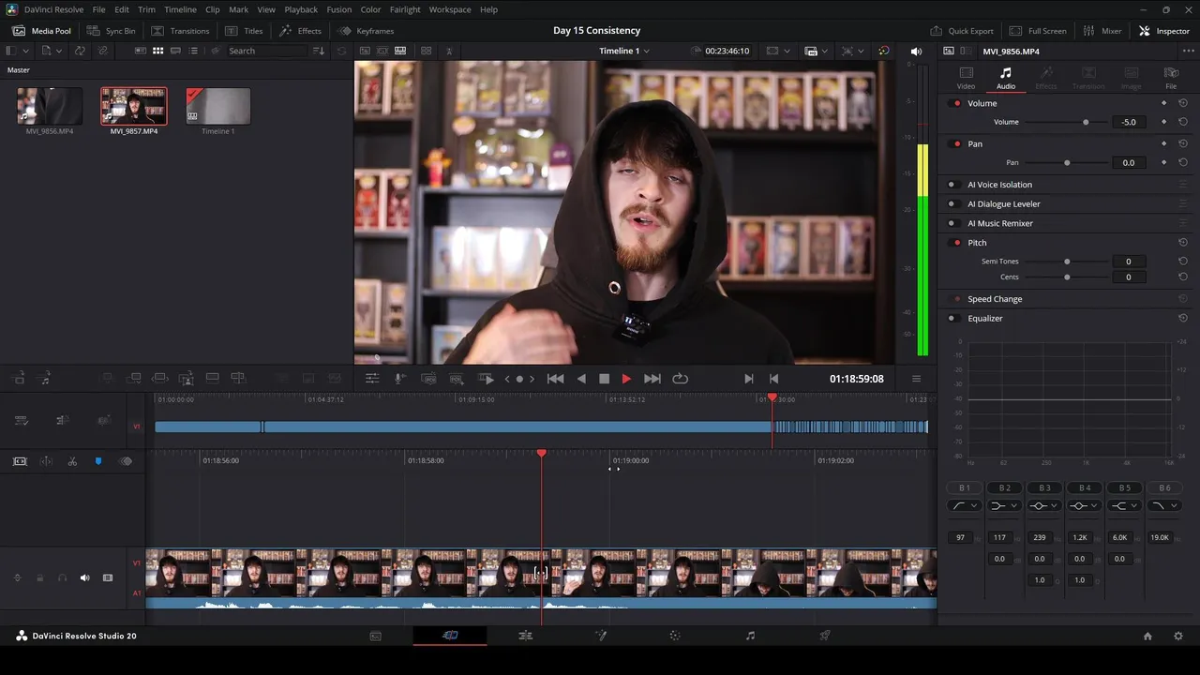Screen dimensions: 1200x675
Task: Click the viewer speaker volume icon
Action: (x=916, y=52)
